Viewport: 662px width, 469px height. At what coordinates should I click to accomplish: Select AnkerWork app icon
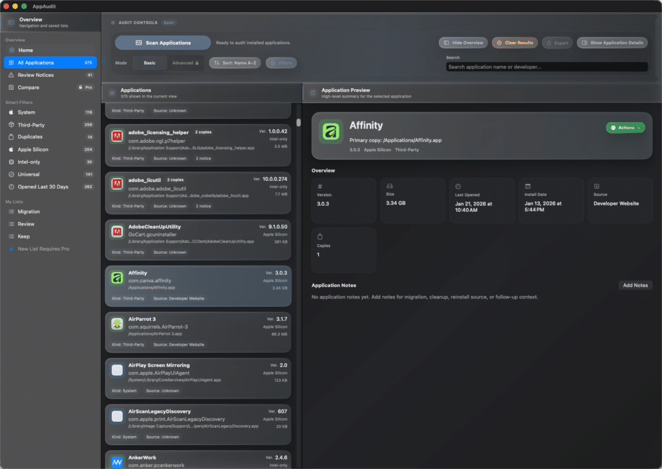click(x=118, y=462)
